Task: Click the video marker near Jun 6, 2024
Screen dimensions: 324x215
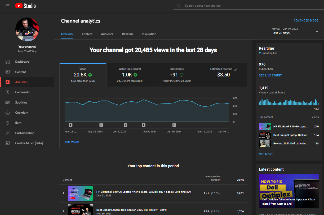Action: (x=144, y=125)
